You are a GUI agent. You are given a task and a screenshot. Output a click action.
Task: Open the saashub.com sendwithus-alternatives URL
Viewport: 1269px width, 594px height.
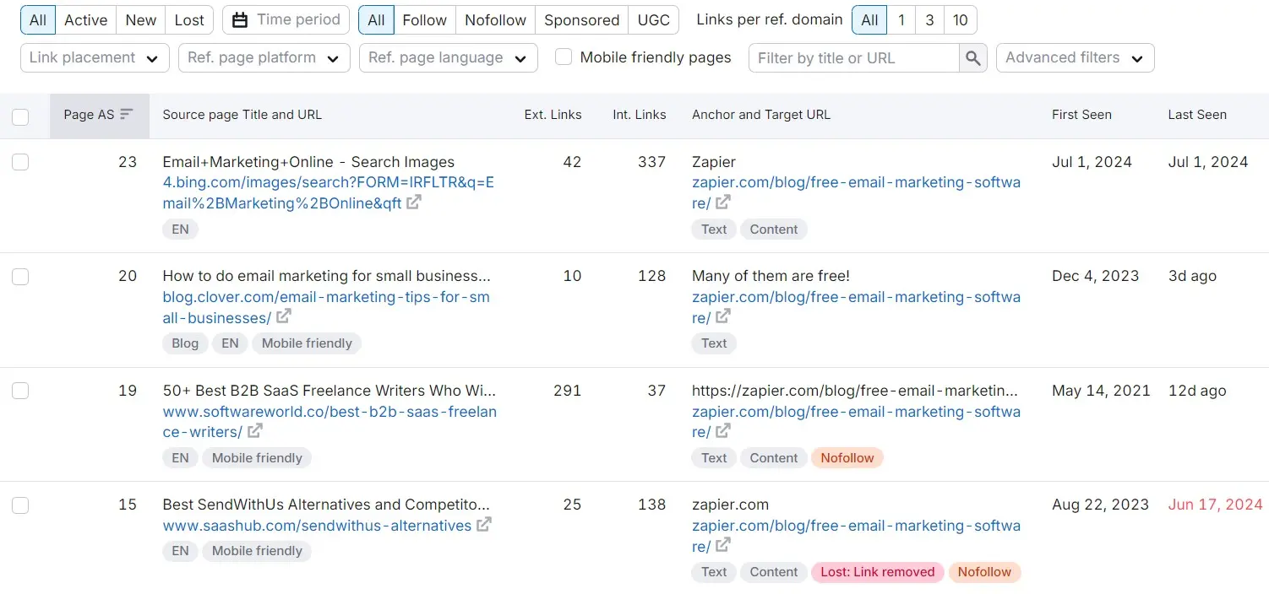pyautogui.click(x=317, y=525)
